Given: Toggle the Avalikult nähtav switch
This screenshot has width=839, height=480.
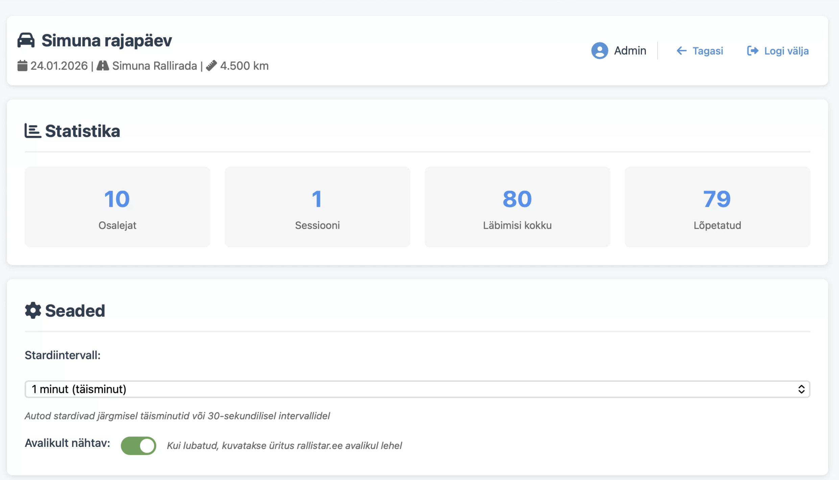Looking at the screenshot, I should [x=139, y=446].
